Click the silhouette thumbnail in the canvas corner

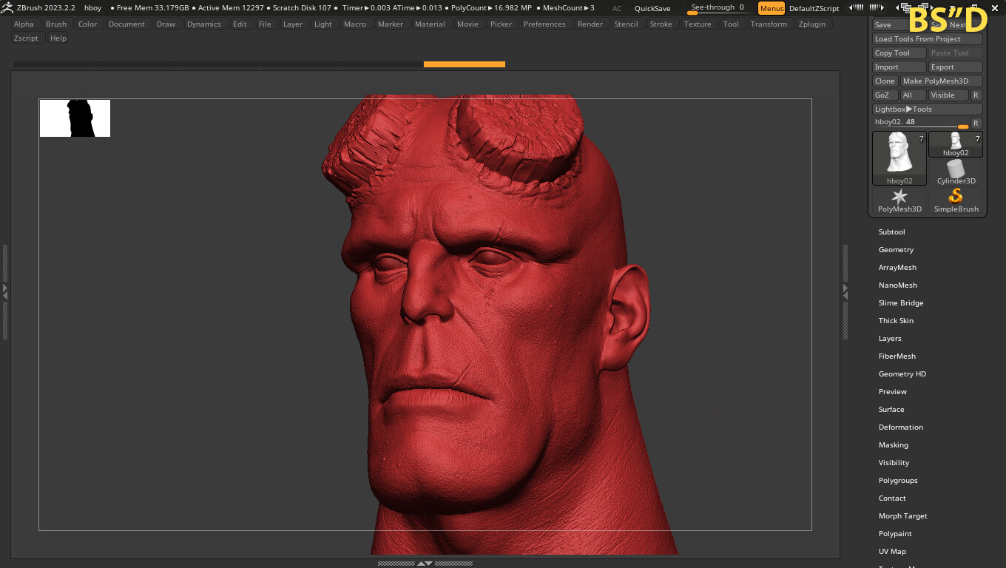75,118
